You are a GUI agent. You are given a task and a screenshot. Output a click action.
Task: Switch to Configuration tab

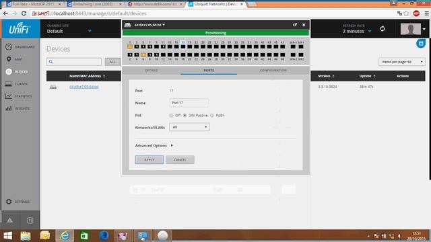[273, 71]
